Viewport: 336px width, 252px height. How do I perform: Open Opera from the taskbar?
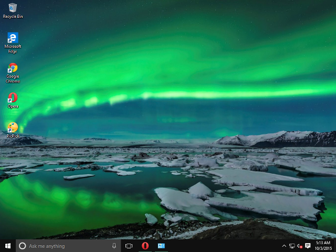click(x=145, y=246)
